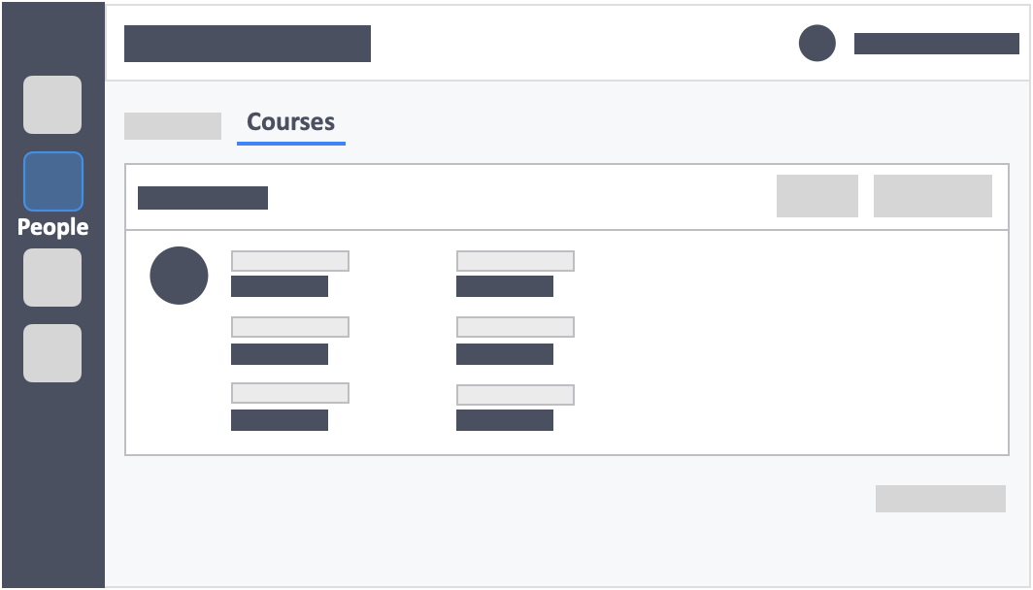Image resolution: width=1033 pixels, height=590 pixels.
Task: Select first field box next to avatar
Action: pos(290,261)
